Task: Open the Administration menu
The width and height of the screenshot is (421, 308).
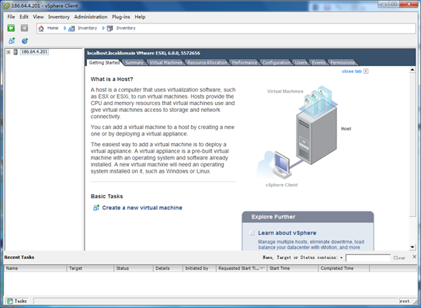Action: (91, 16)
